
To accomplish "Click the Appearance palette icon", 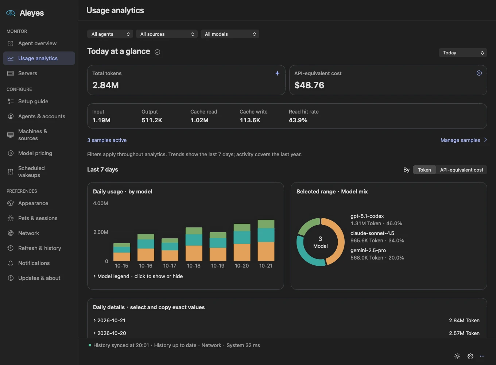I will click(x=11, y=203).
